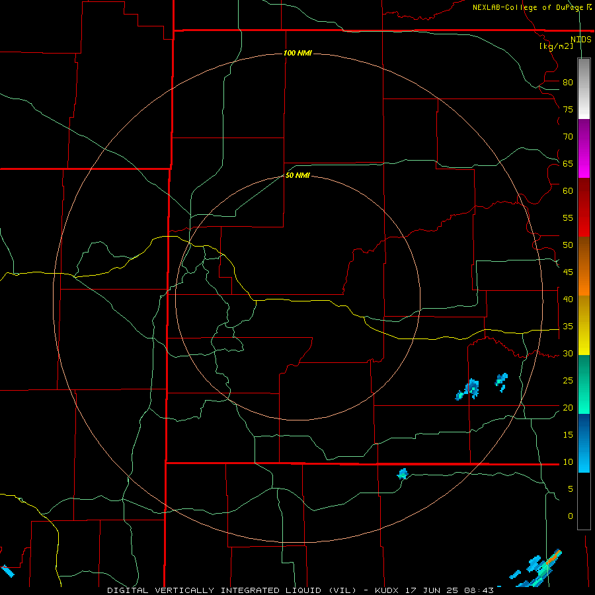595x595 pixels.
Task: Click the 45 value on the color scale
Action: 568,272
